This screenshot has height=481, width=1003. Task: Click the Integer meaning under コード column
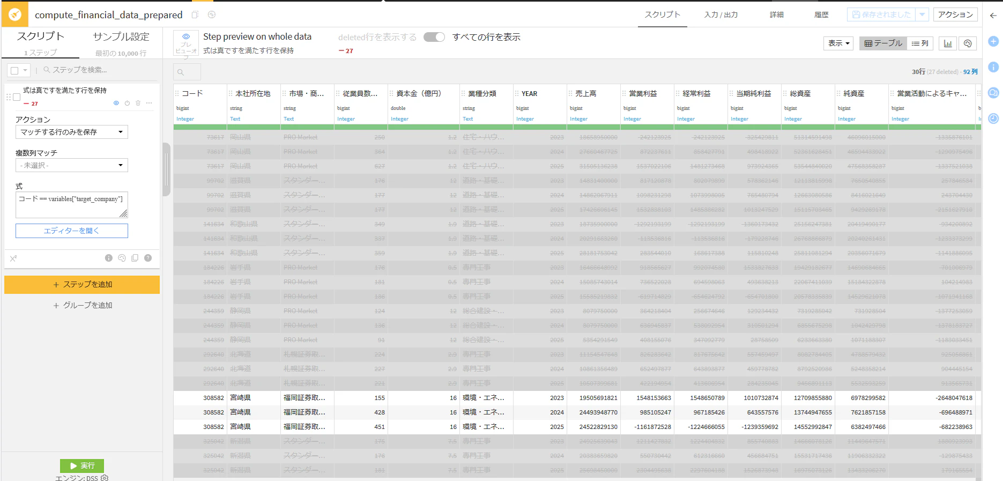point(185,119)
